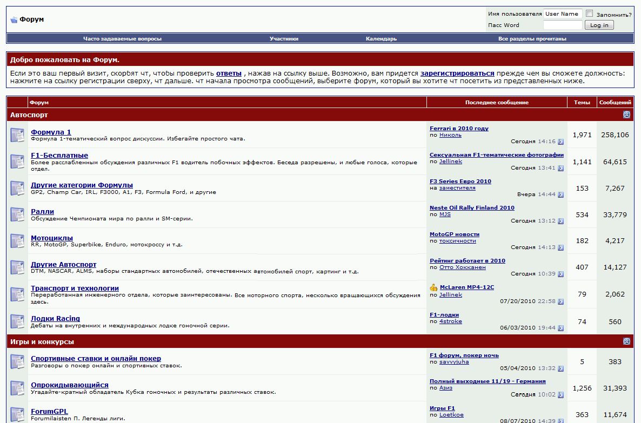
Task: Click the forum icon beside Другие Автоспорт
Action: tap(17, 268)
